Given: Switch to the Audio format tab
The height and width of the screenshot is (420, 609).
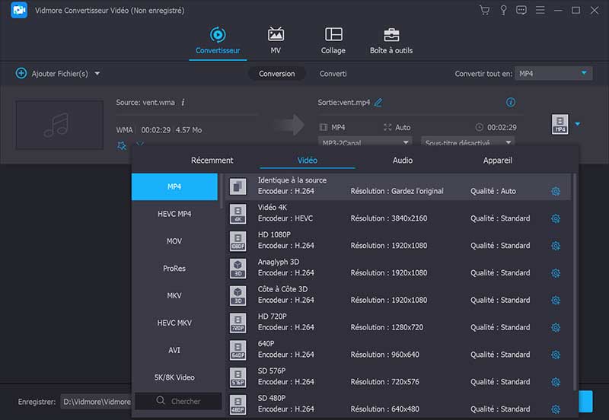Looking at the screenshot, I should pos(402,161).
